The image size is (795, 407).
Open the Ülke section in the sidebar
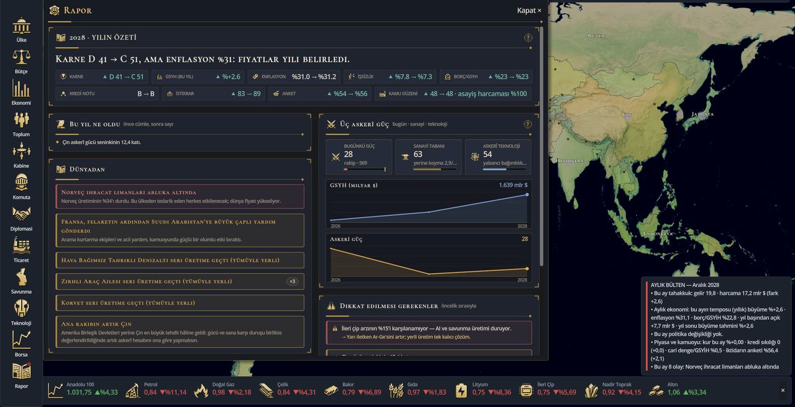pyautogui.click(x=21, y=30)
